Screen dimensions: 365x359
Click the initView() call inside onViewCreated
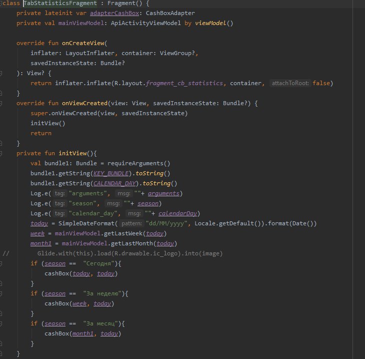point(47,123)
